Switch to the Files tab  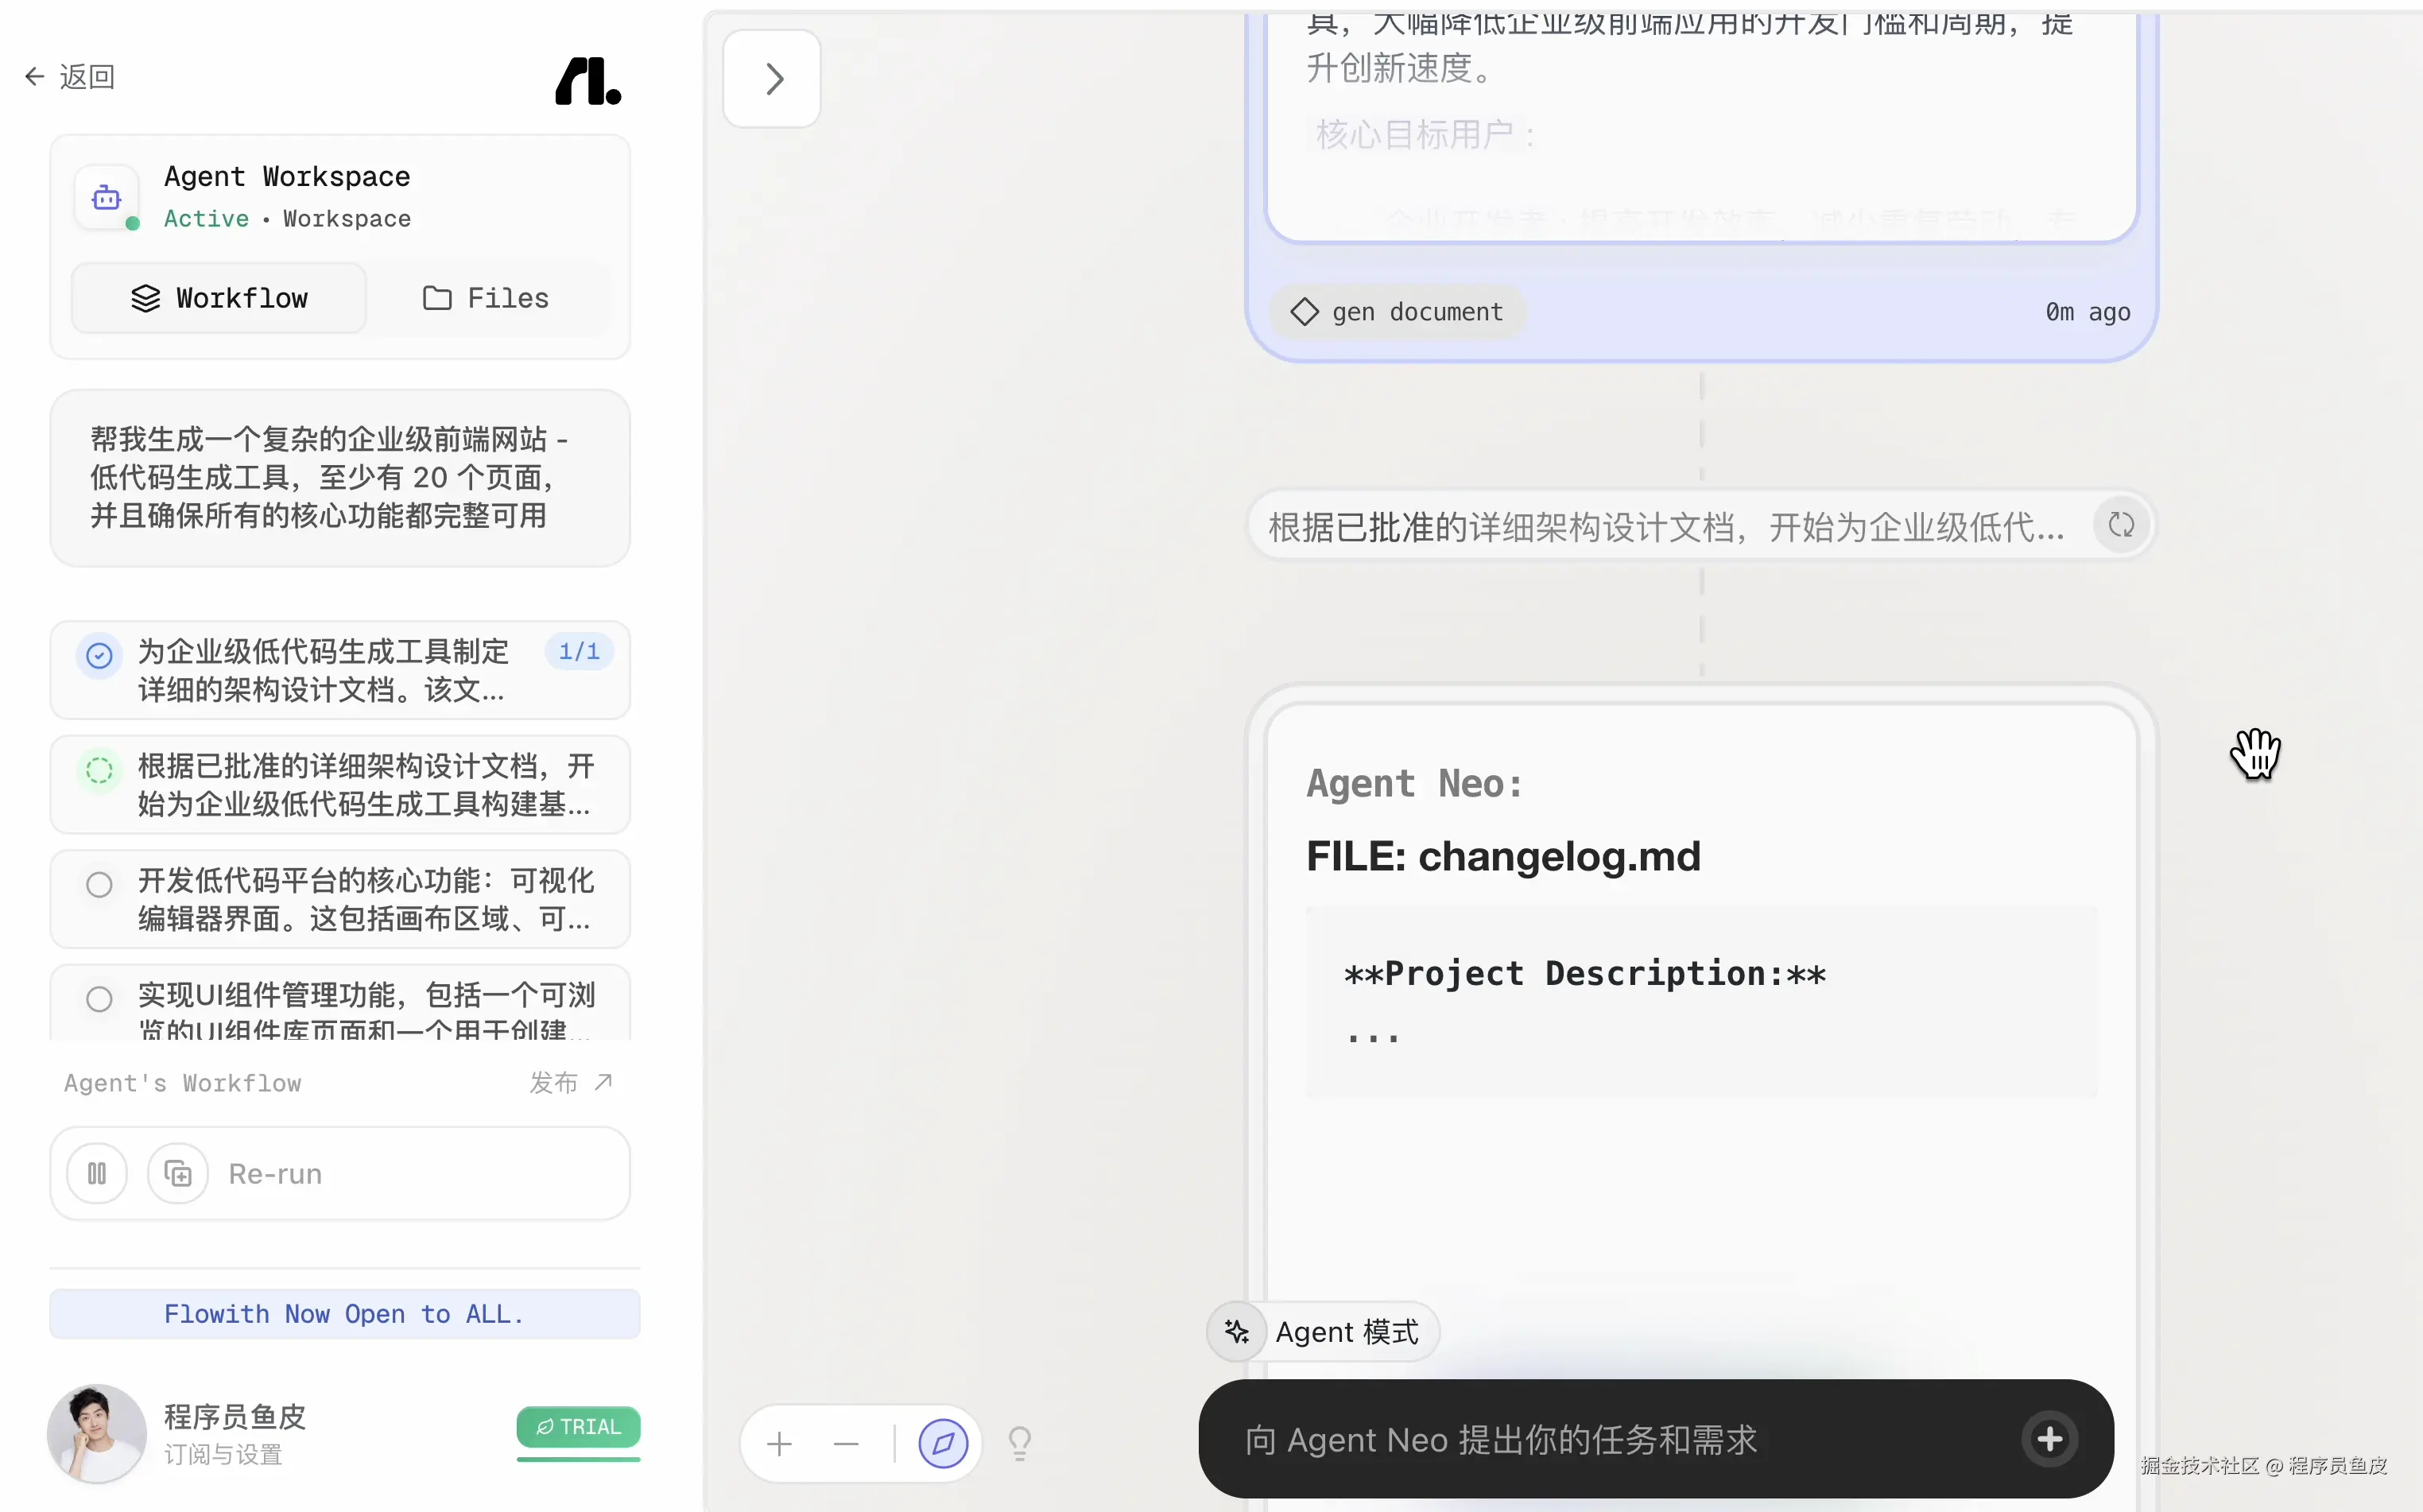487,298
